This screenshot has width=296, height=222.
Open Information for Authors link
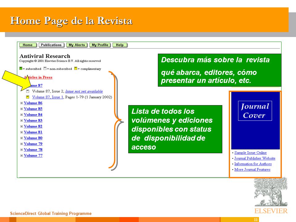click(x=253, y=164)
